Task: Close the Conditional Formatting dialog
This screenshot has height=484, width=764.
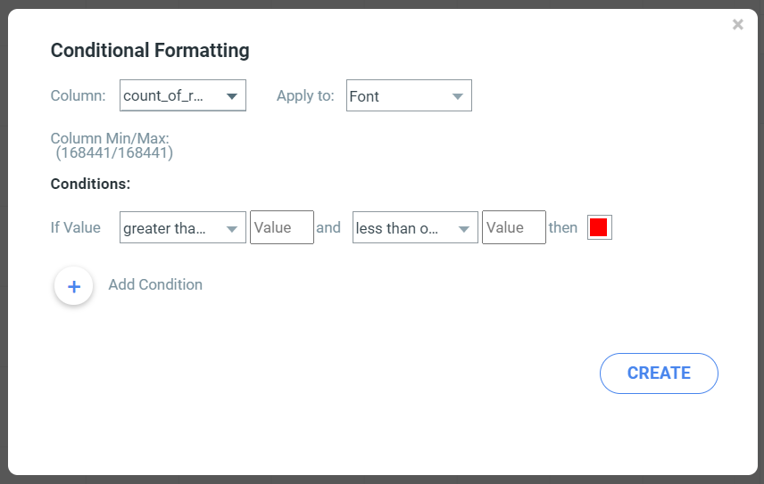Action: pos(738,24)
